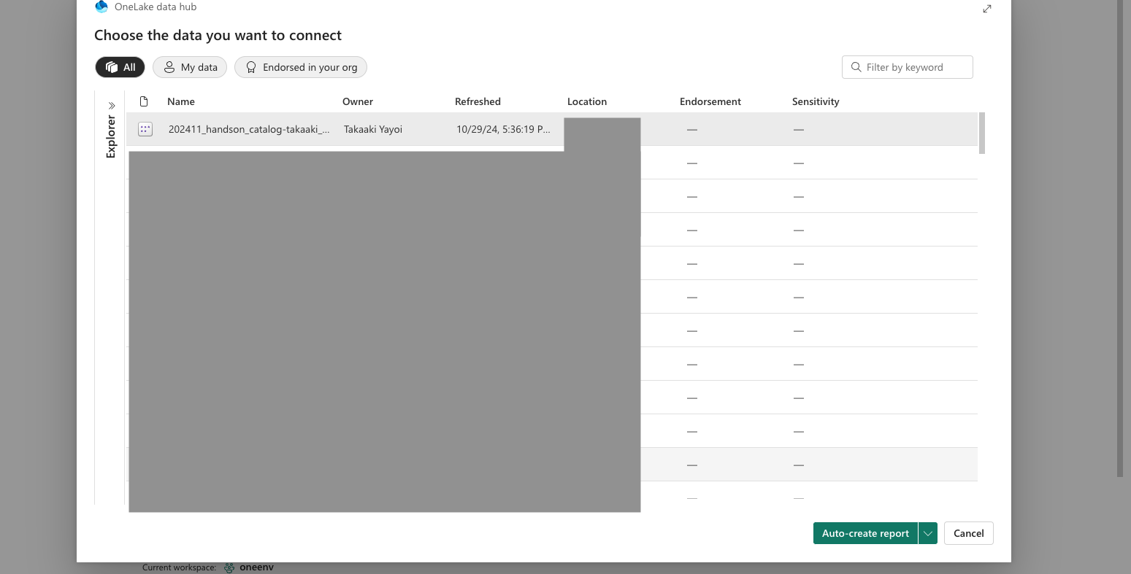Sort the list by the Owner column
The height and width of the screenshot is (574, 1131).
click(x=358, y=101)
